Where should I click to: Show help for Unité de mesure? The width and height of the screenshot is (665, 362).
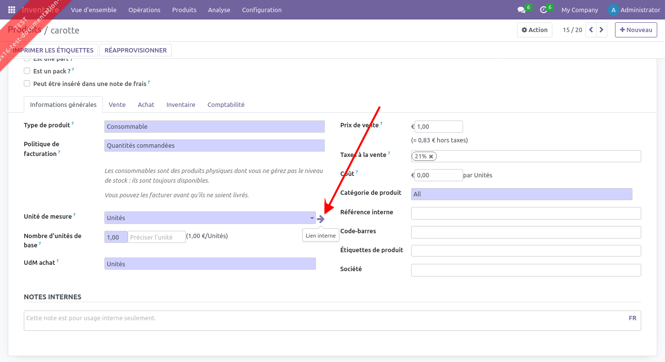tap(75, 215)
